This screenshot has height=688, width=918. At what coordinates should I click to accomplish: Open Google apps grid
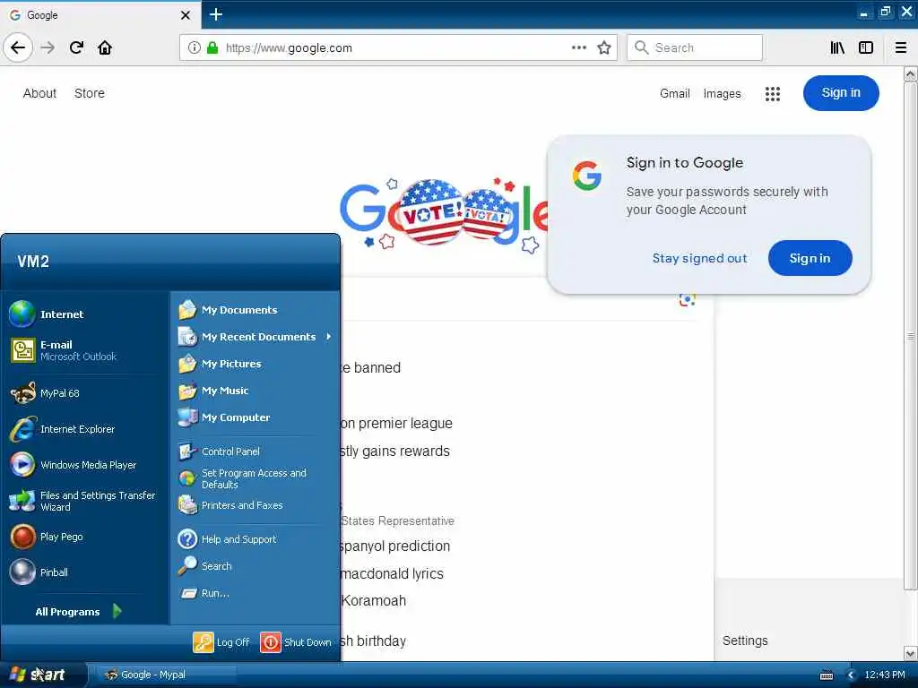[x=773, y=93]
